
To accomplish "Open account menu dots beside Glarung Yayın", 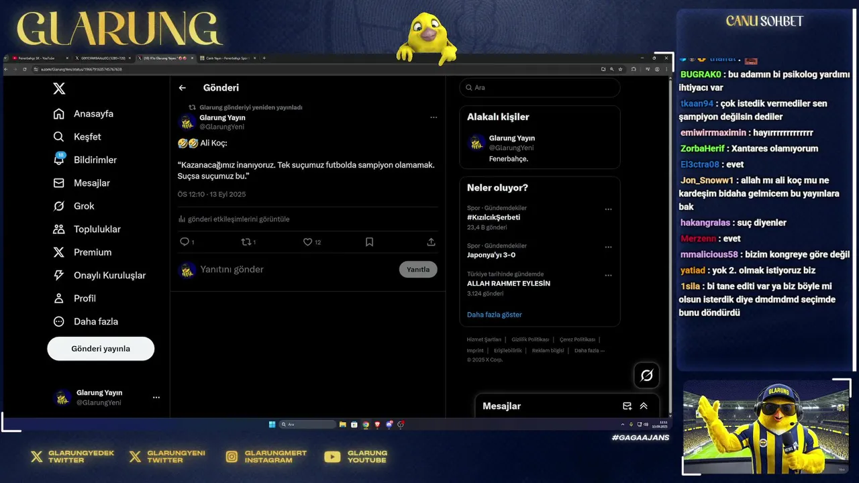I will click(156, 398).
